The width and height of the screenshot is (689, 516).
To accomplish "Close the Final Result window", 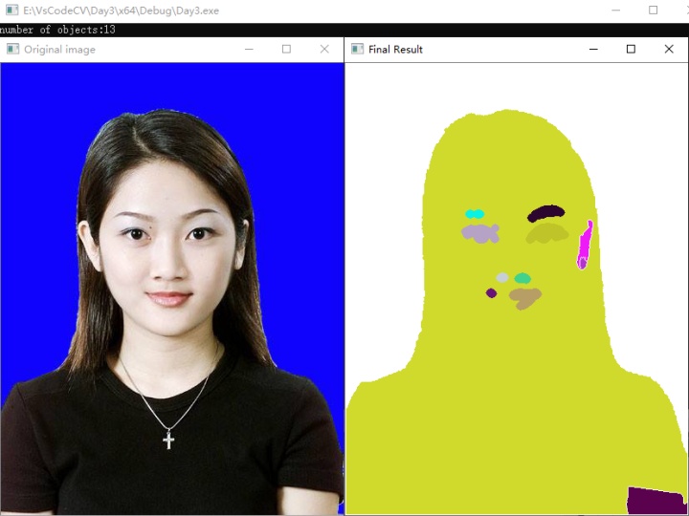I will point(669,49).
